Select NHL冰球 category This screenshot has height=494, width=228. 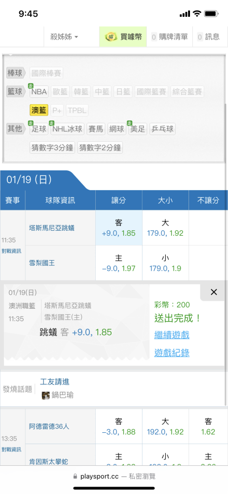(x=68, y=129)
